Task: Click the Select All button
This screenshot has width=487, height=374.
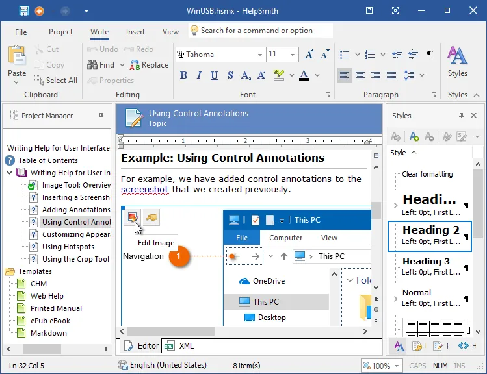Action: tap(56, 81)
